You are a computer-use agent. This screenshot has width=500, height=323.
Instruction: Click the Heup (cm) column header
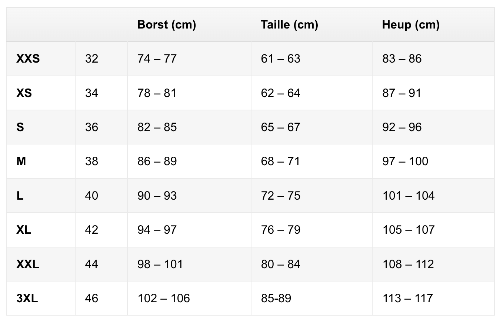(x=411, y=25)
